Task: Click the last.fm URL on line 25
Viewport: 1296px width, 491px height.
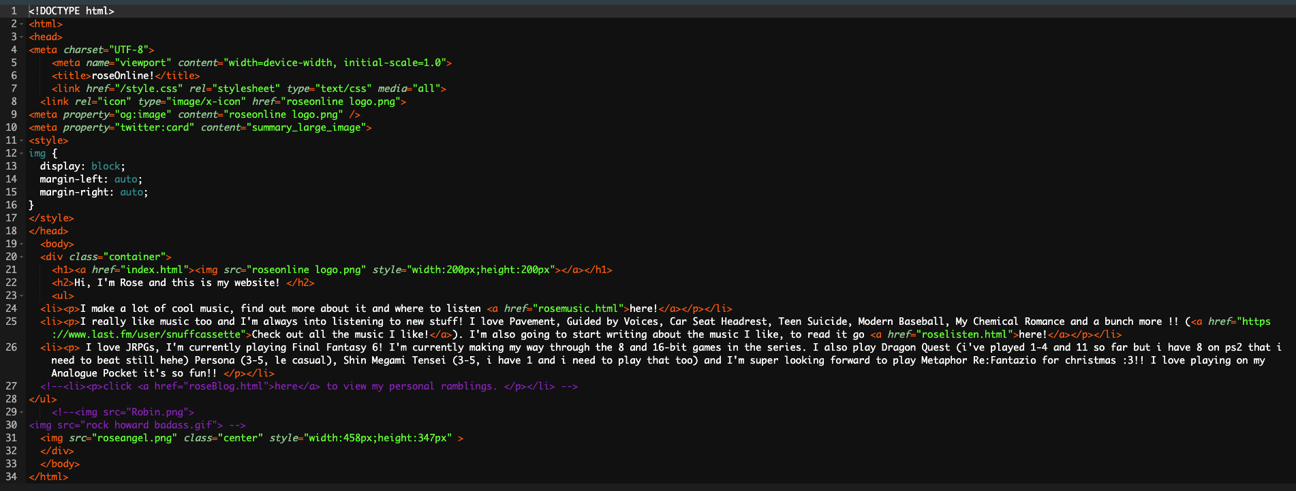Action: [x=661, y=328]
